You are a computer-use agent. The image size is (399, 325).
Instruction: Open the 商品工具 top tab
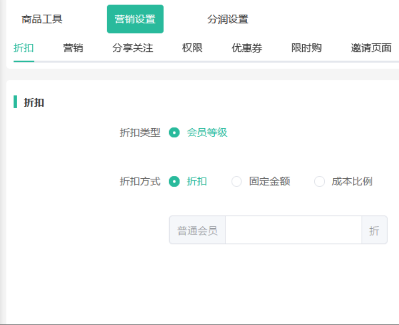42,20
